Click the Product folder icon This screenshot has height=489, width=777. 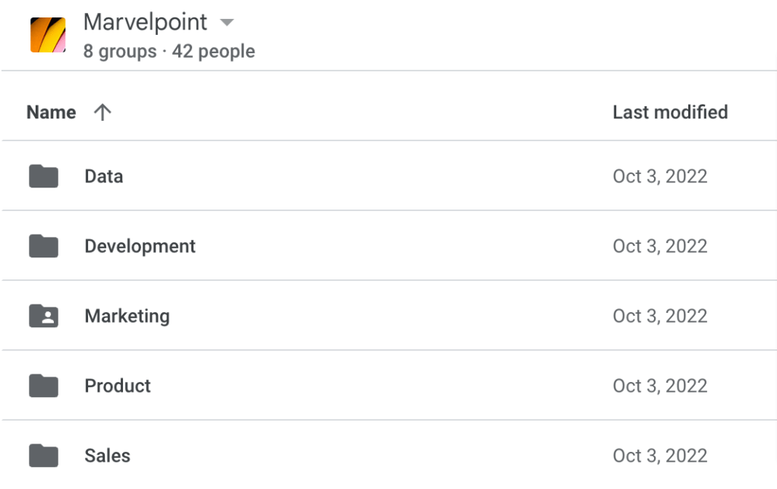point(43,386)
